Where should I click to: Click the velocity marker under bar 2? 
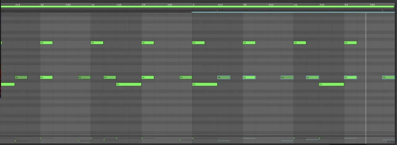193,138
